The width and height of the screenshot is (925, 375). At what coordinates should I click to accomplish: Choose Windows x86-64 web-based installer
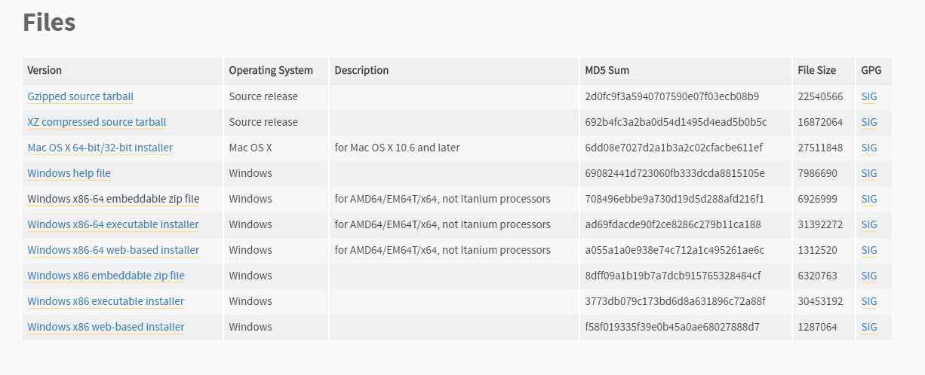[x=113, y=250]
